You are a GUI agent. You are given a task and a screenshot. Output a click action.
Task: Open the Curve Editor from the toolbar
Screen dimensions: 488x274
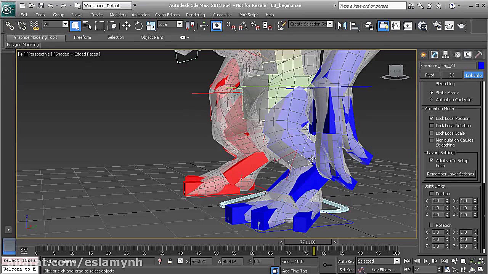(x=396, y=26)
